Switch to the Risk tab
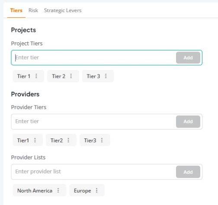 [x=33, y=10]
